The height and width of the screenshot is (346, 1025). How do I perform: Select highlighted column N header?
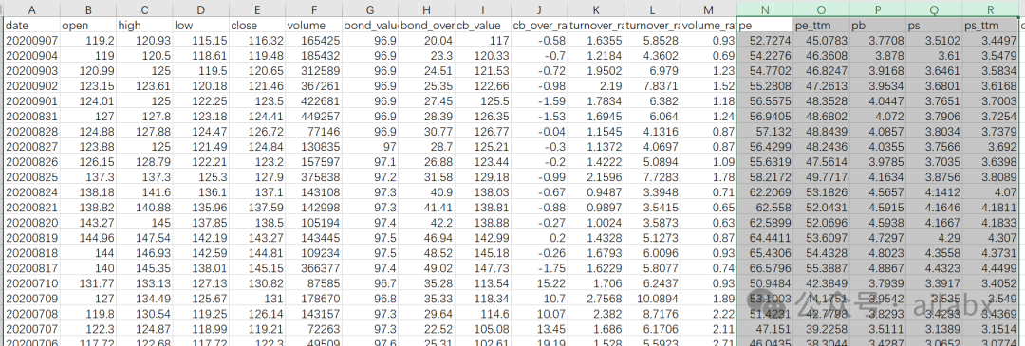765,9
